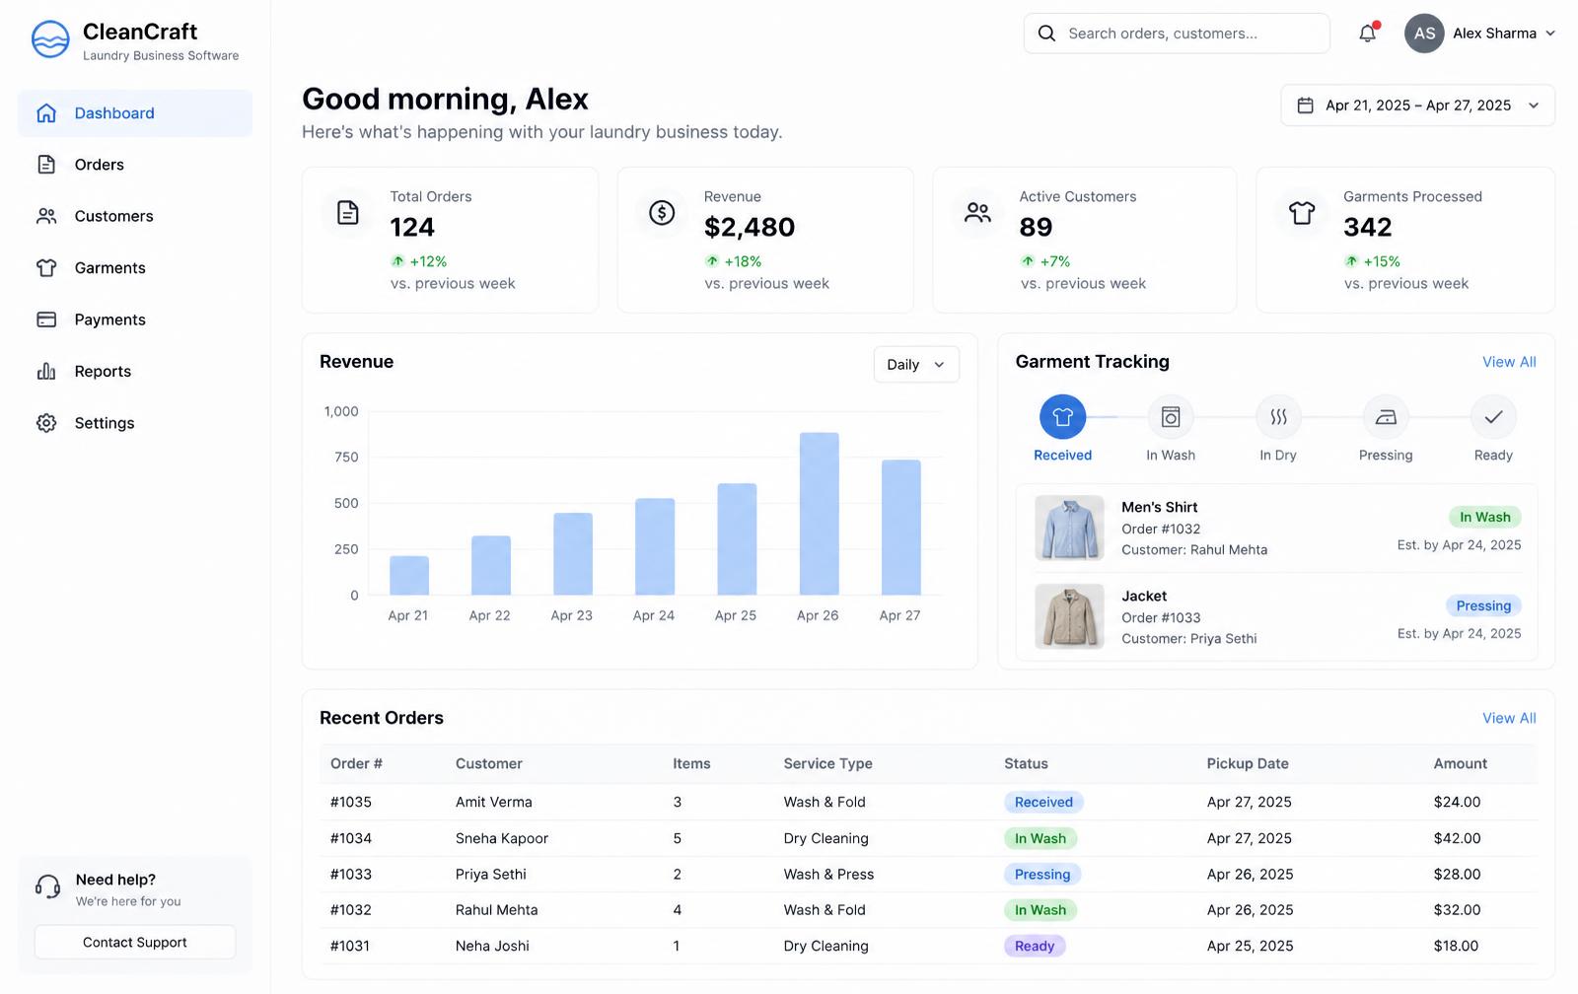Image resolution: width=1578 pixels, height=994 pixels.
Task: Open Reports in the sidebar
Action: click(x=135, y=372)
